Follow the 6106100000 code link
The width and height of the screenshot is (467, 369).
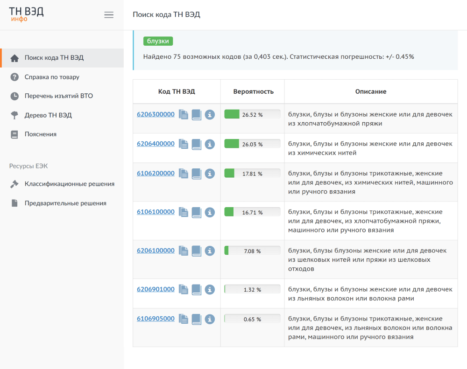(x=156, y=212)
